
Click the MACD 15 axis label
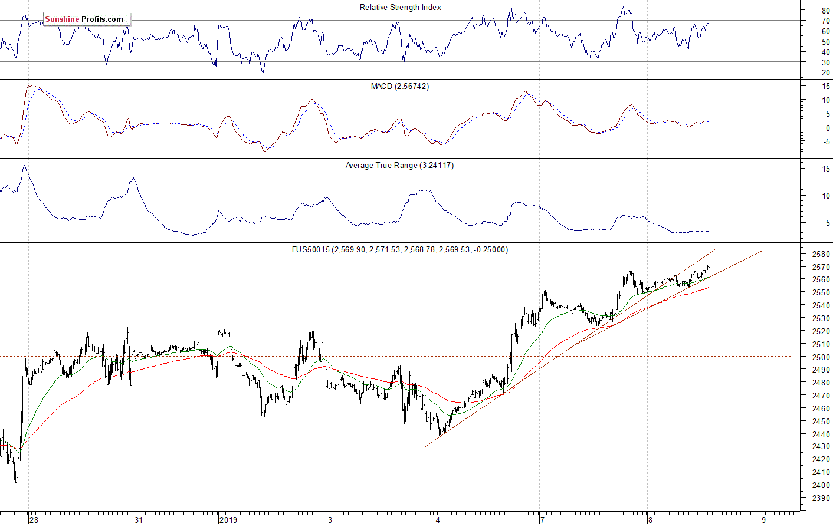pyautogui.click(x=825, y=86)
